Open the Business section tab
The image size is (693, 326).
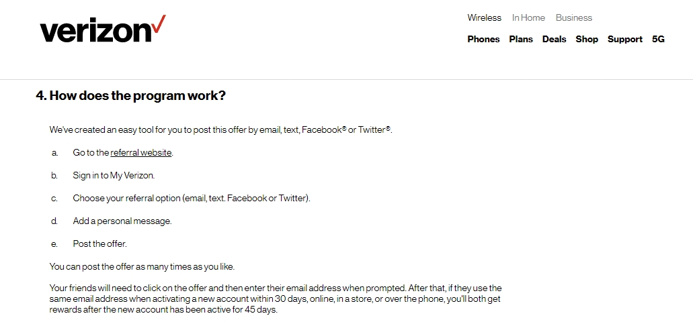pyautogui.click(x=573, y=18)
